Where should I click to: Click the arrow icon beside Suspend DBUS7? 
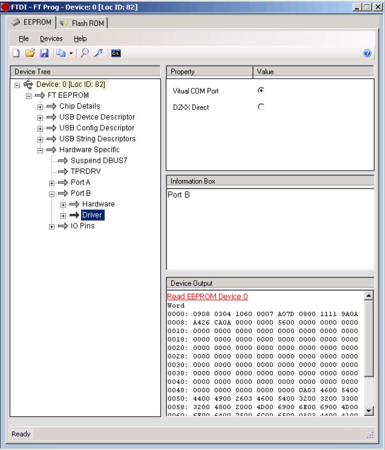(63, 161)
